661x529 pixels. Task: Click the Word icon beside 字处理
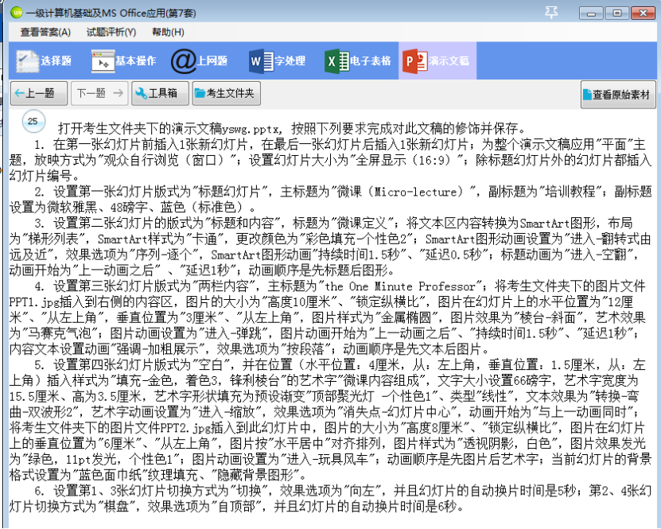point(261,61)
